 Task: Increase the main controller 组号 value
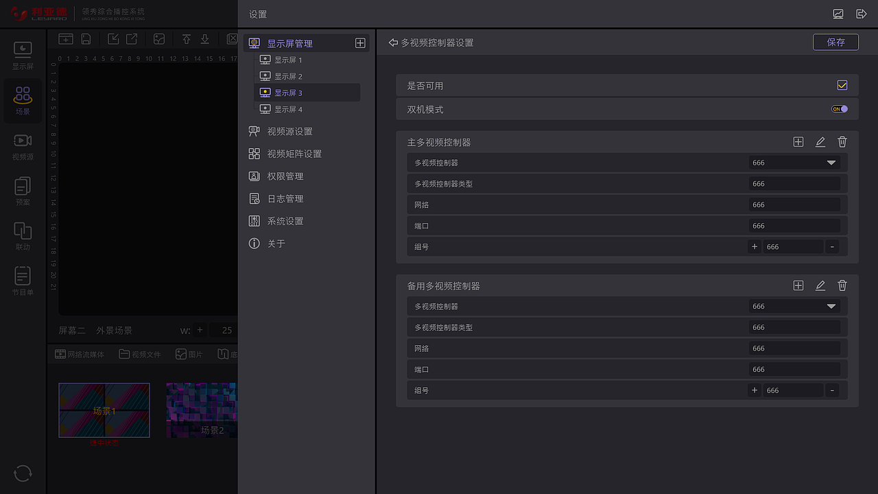[x=755, y=246]
